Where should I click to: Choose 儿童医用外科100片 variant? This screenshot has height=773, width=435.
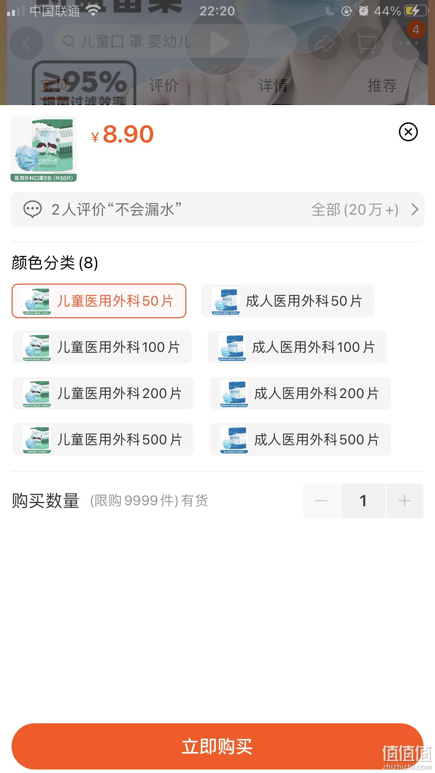[102, 347]
